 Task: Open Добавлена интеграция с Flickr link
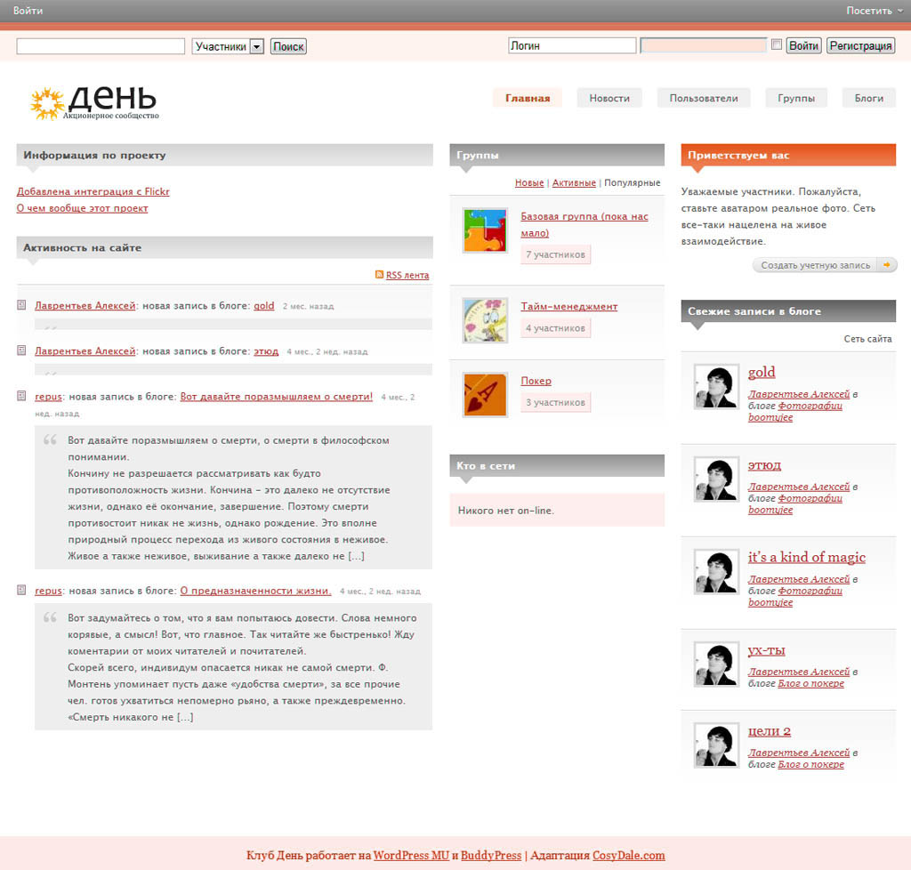tap(93, 191)
